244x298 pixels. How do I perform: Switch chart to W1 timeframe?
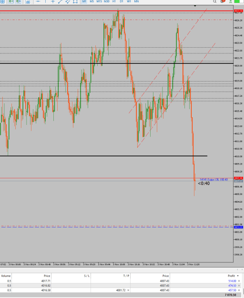tap(129, 1)
